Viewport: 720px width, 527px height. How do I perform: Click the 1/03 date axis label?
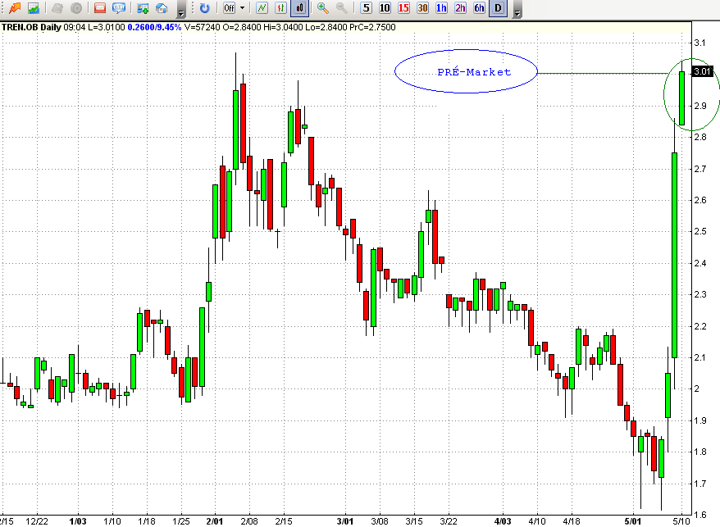tap(78, 521)
